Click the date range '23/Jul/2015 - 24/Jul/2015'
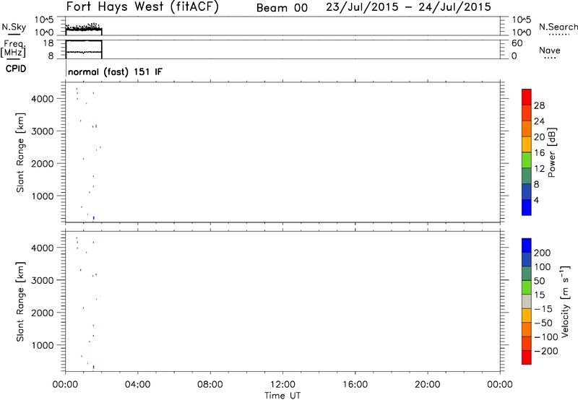578x400 pixels. [408, 6]
